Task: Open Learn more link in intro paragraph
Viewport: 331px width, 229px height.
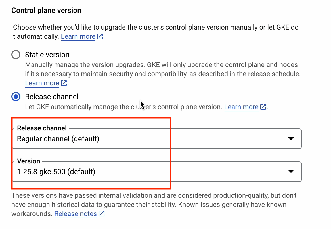Action: pyautogui.click(x=78, y=37)
